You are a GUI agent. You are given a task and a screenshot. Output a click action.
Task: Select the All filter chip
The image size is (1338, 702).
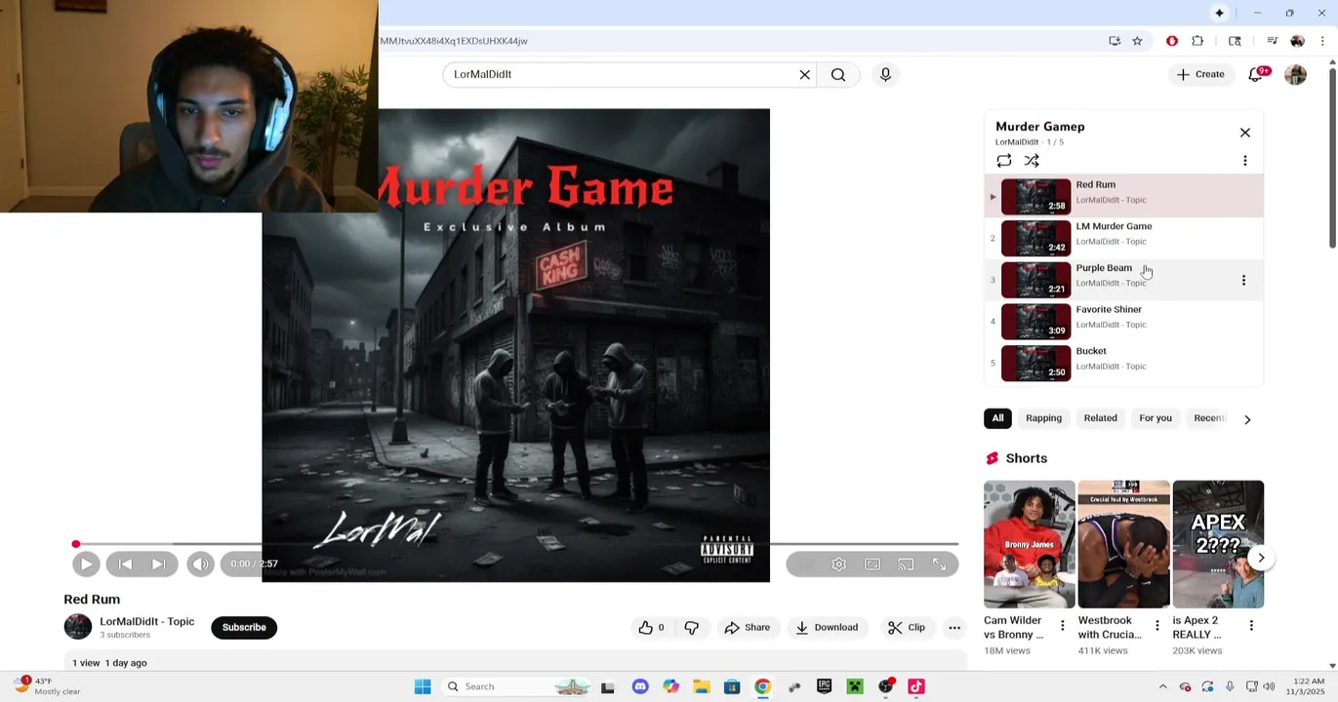[997, 418]
